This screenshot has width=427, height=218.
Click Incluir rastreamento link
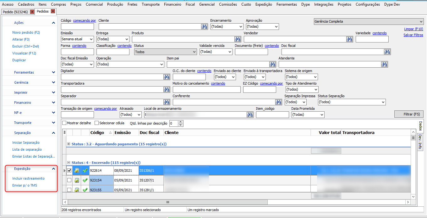coord(28,178)
